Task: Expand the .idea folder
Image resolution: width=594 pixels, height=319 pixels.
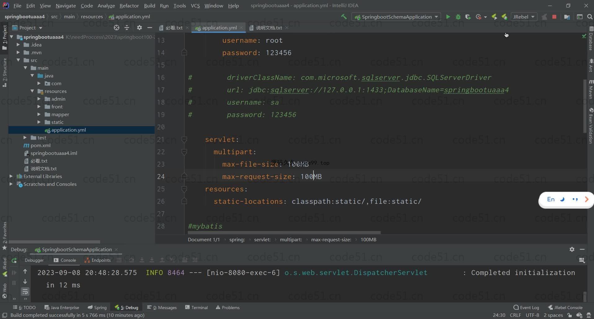Action: [18, 45]
